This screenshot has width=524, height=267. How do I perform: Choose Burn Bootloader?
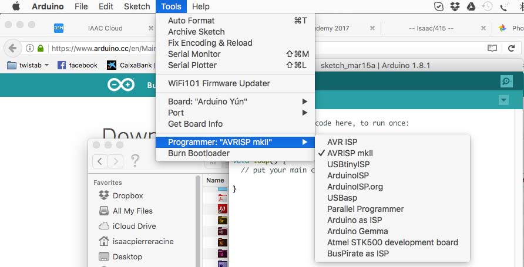235,153
